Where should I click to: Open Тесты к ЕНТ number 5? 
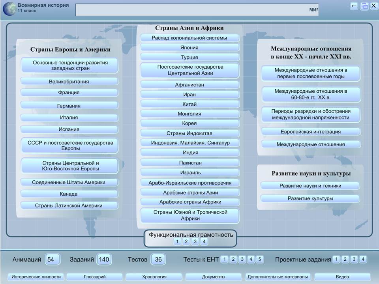260,259
